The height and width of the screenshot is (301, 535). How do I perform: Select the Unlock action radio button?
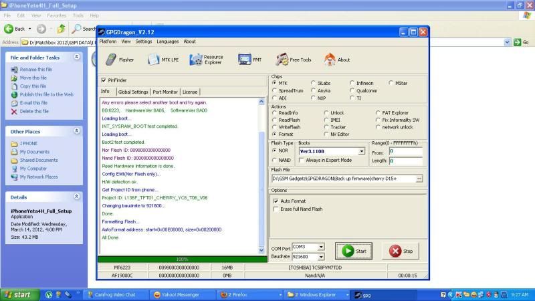326,112
